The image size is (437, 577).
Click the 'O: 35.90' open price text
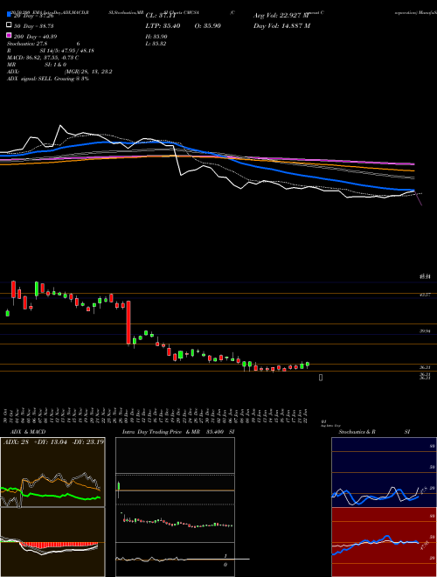tap(207, 26)
